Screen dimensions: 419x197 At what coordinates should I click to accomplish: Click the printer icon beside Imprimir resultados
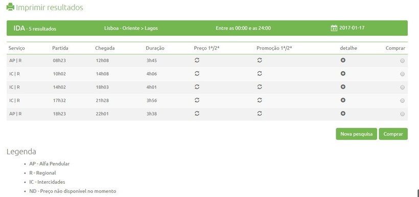coord(10,7)
